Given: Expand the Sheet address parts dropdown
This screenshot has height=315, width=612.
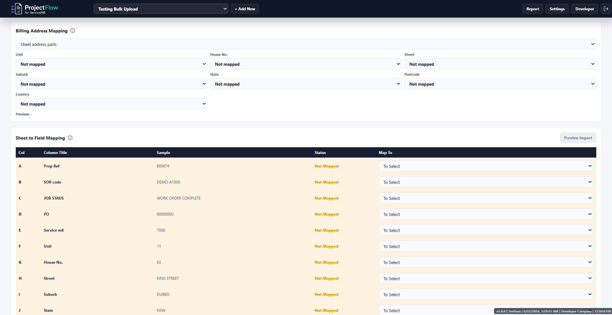Looking at the screenshot, I should click(x=306, y=44).
